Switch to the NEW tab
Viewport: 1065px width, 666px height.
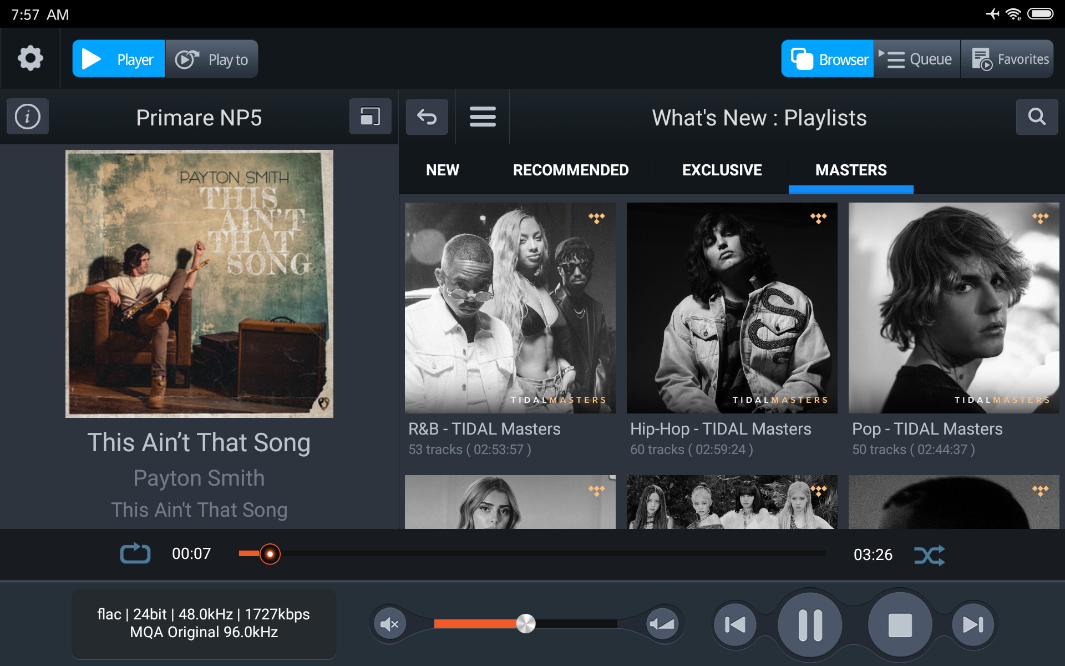[443, 170]
